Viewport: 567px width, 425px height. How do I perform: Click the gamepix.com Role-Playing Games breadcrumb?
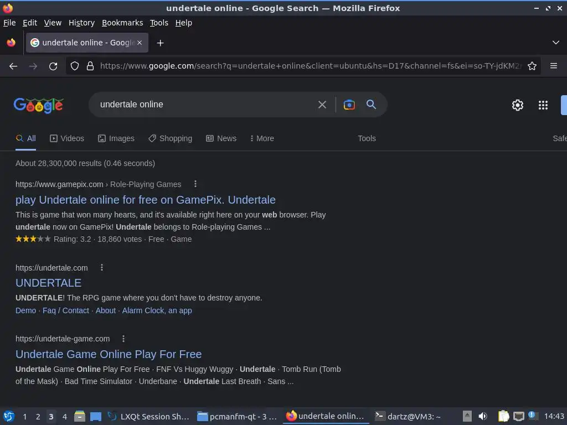pyautogui.click(x=99, y=184)
